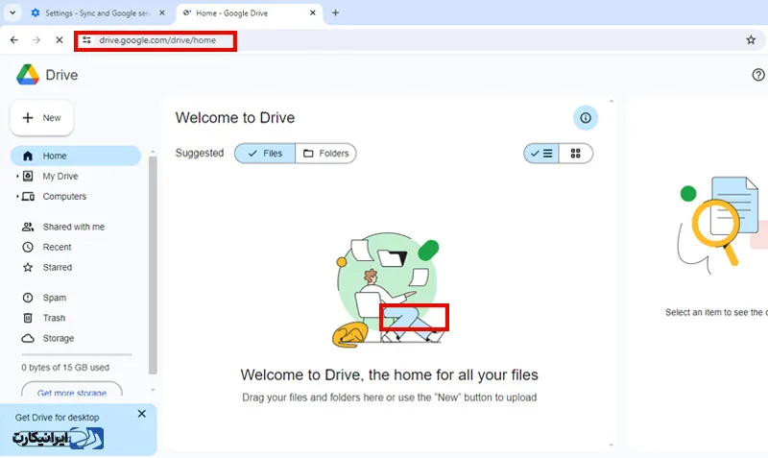Click the Welcome to Drive heading
This screenshot has height=458, width=768.
coord(235,118)
